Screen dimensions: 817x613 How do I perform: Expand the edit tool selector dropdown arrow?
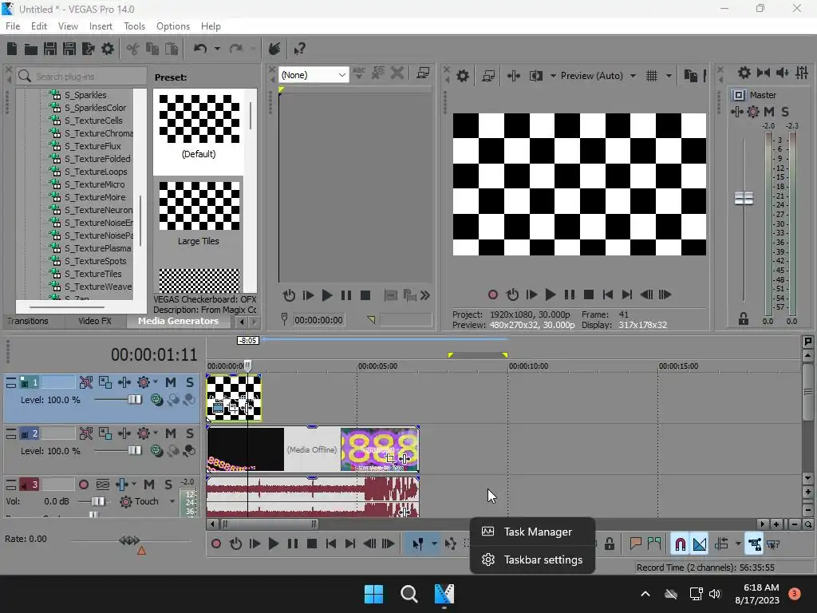point(433,544)
